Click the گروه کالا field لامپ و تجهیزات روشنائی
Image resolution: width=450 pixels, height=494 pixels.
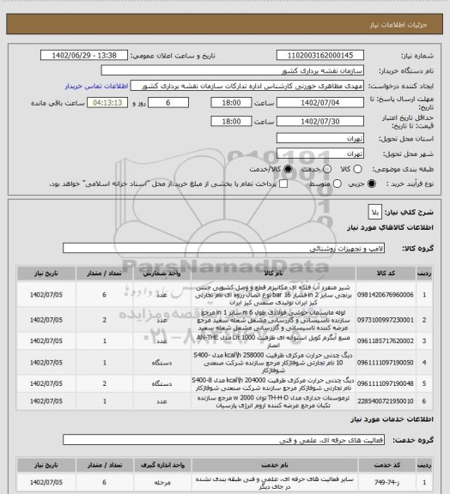pyautogui.click(x=223, y=248)
